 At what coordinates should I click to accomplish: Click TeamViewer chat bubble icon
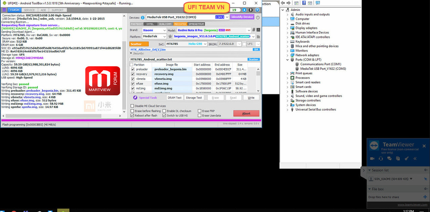click(x=389, y=158)
